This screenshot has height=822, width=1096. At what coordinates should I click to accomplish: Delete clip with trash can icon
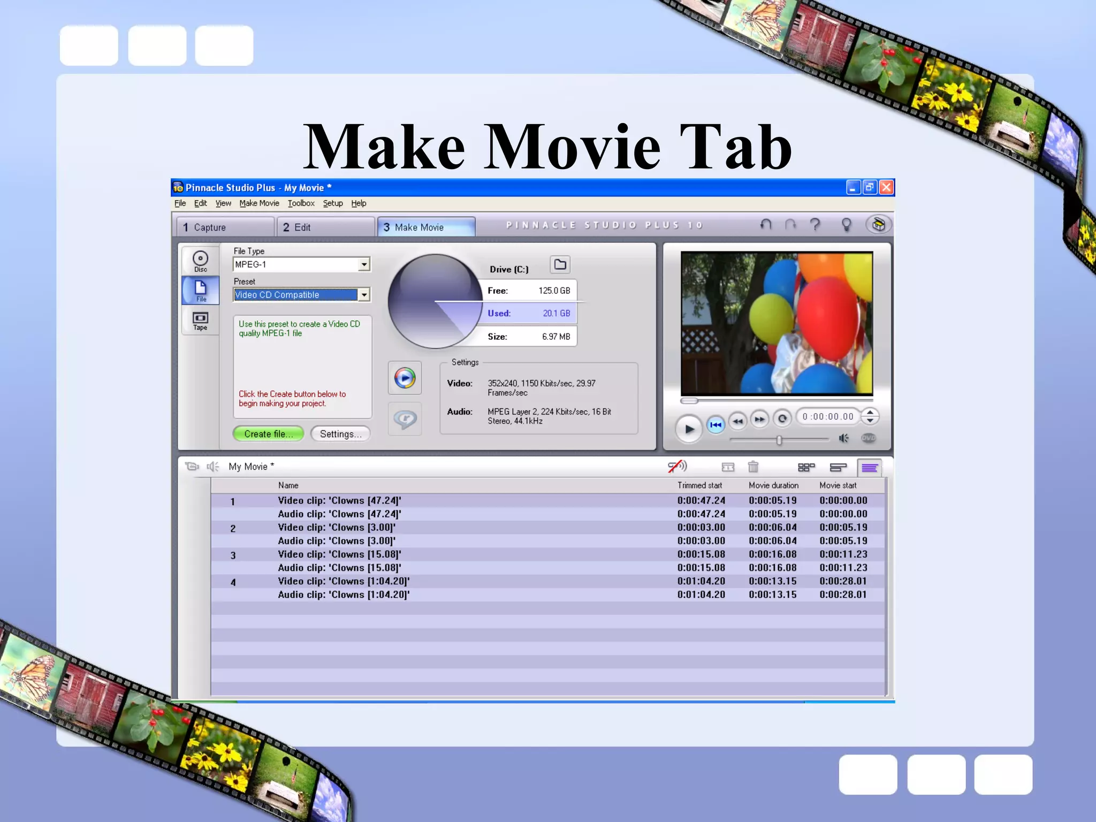753,467
